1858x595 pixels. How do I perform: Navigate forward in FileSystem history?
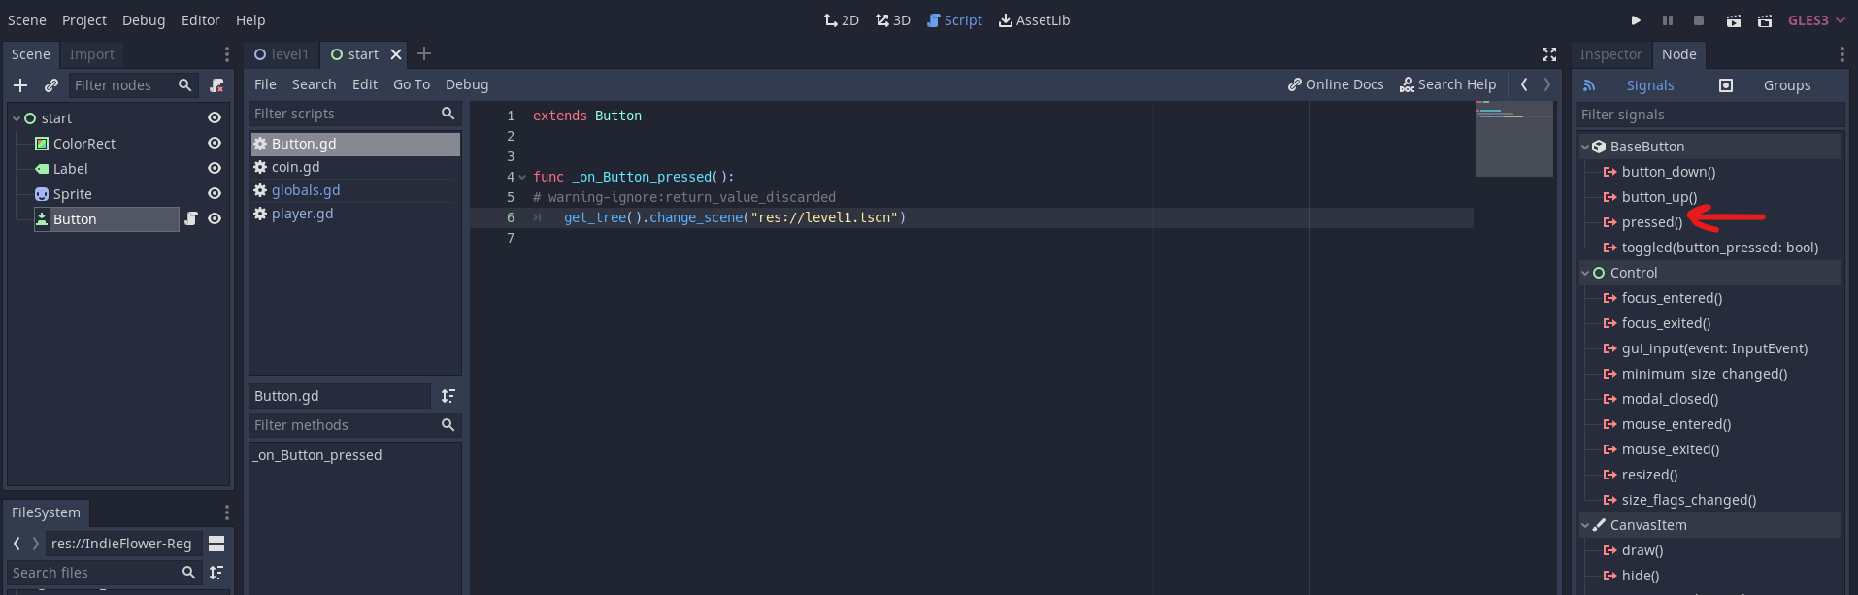coord(36,544)
